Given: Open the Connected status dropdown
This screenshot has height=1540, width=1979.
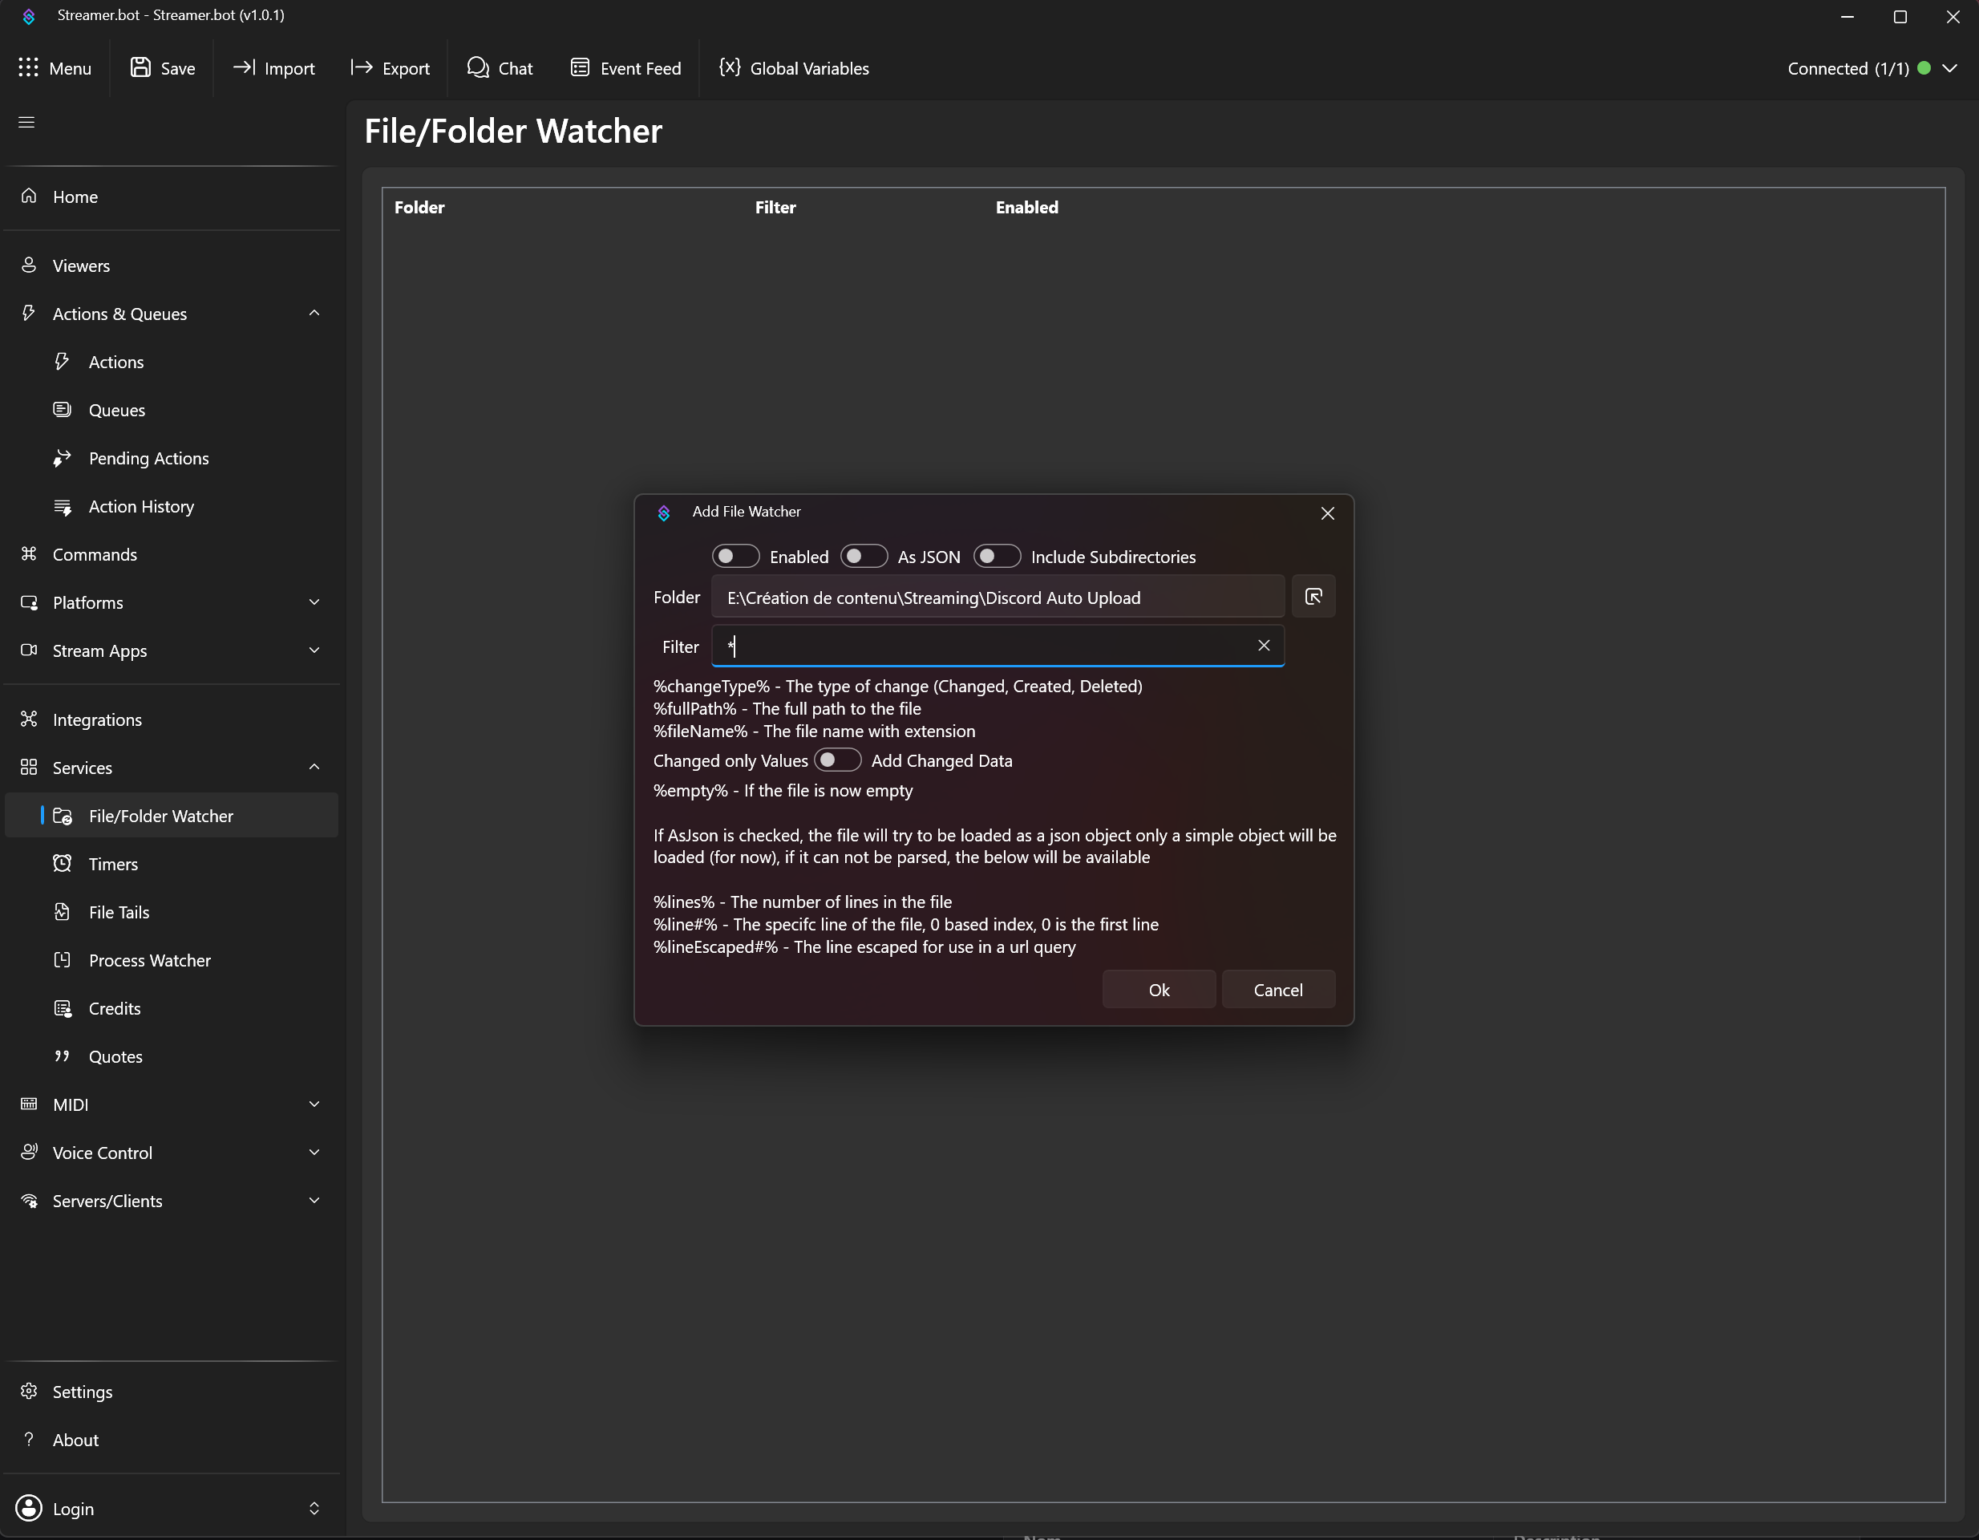Looking at the screenshot, I should pyautogui.click(x=1949, y=68).
